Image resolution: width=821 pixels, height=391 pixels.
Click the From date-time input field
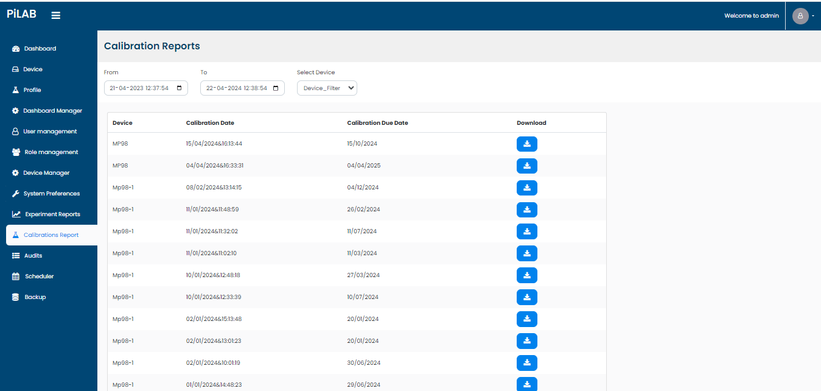pyautogui.click(x=140, y=88)
